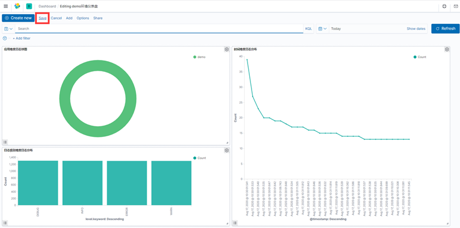Save the dashboard
Screen dimensions: 460x228
pos(42,18)
